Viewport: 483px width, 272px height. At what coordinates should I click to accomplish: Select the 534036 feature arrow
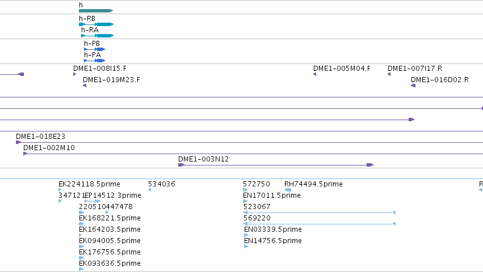150,190
